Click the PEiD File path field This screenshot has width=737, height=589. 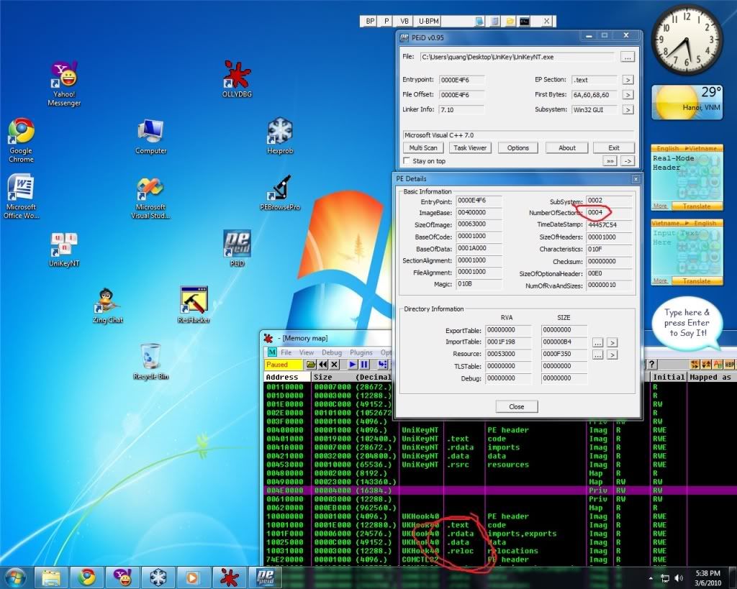point(517,57)
